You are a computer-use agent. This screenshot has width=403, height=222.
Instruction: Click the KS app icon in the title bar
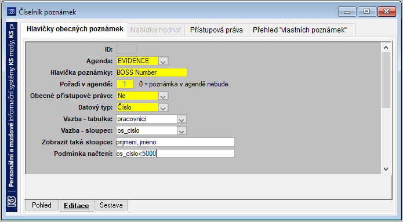click(12, 12)
